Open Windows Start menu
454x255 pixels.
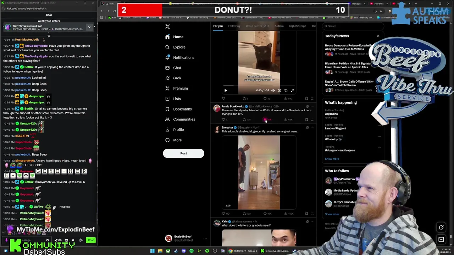tap(152, 251)
